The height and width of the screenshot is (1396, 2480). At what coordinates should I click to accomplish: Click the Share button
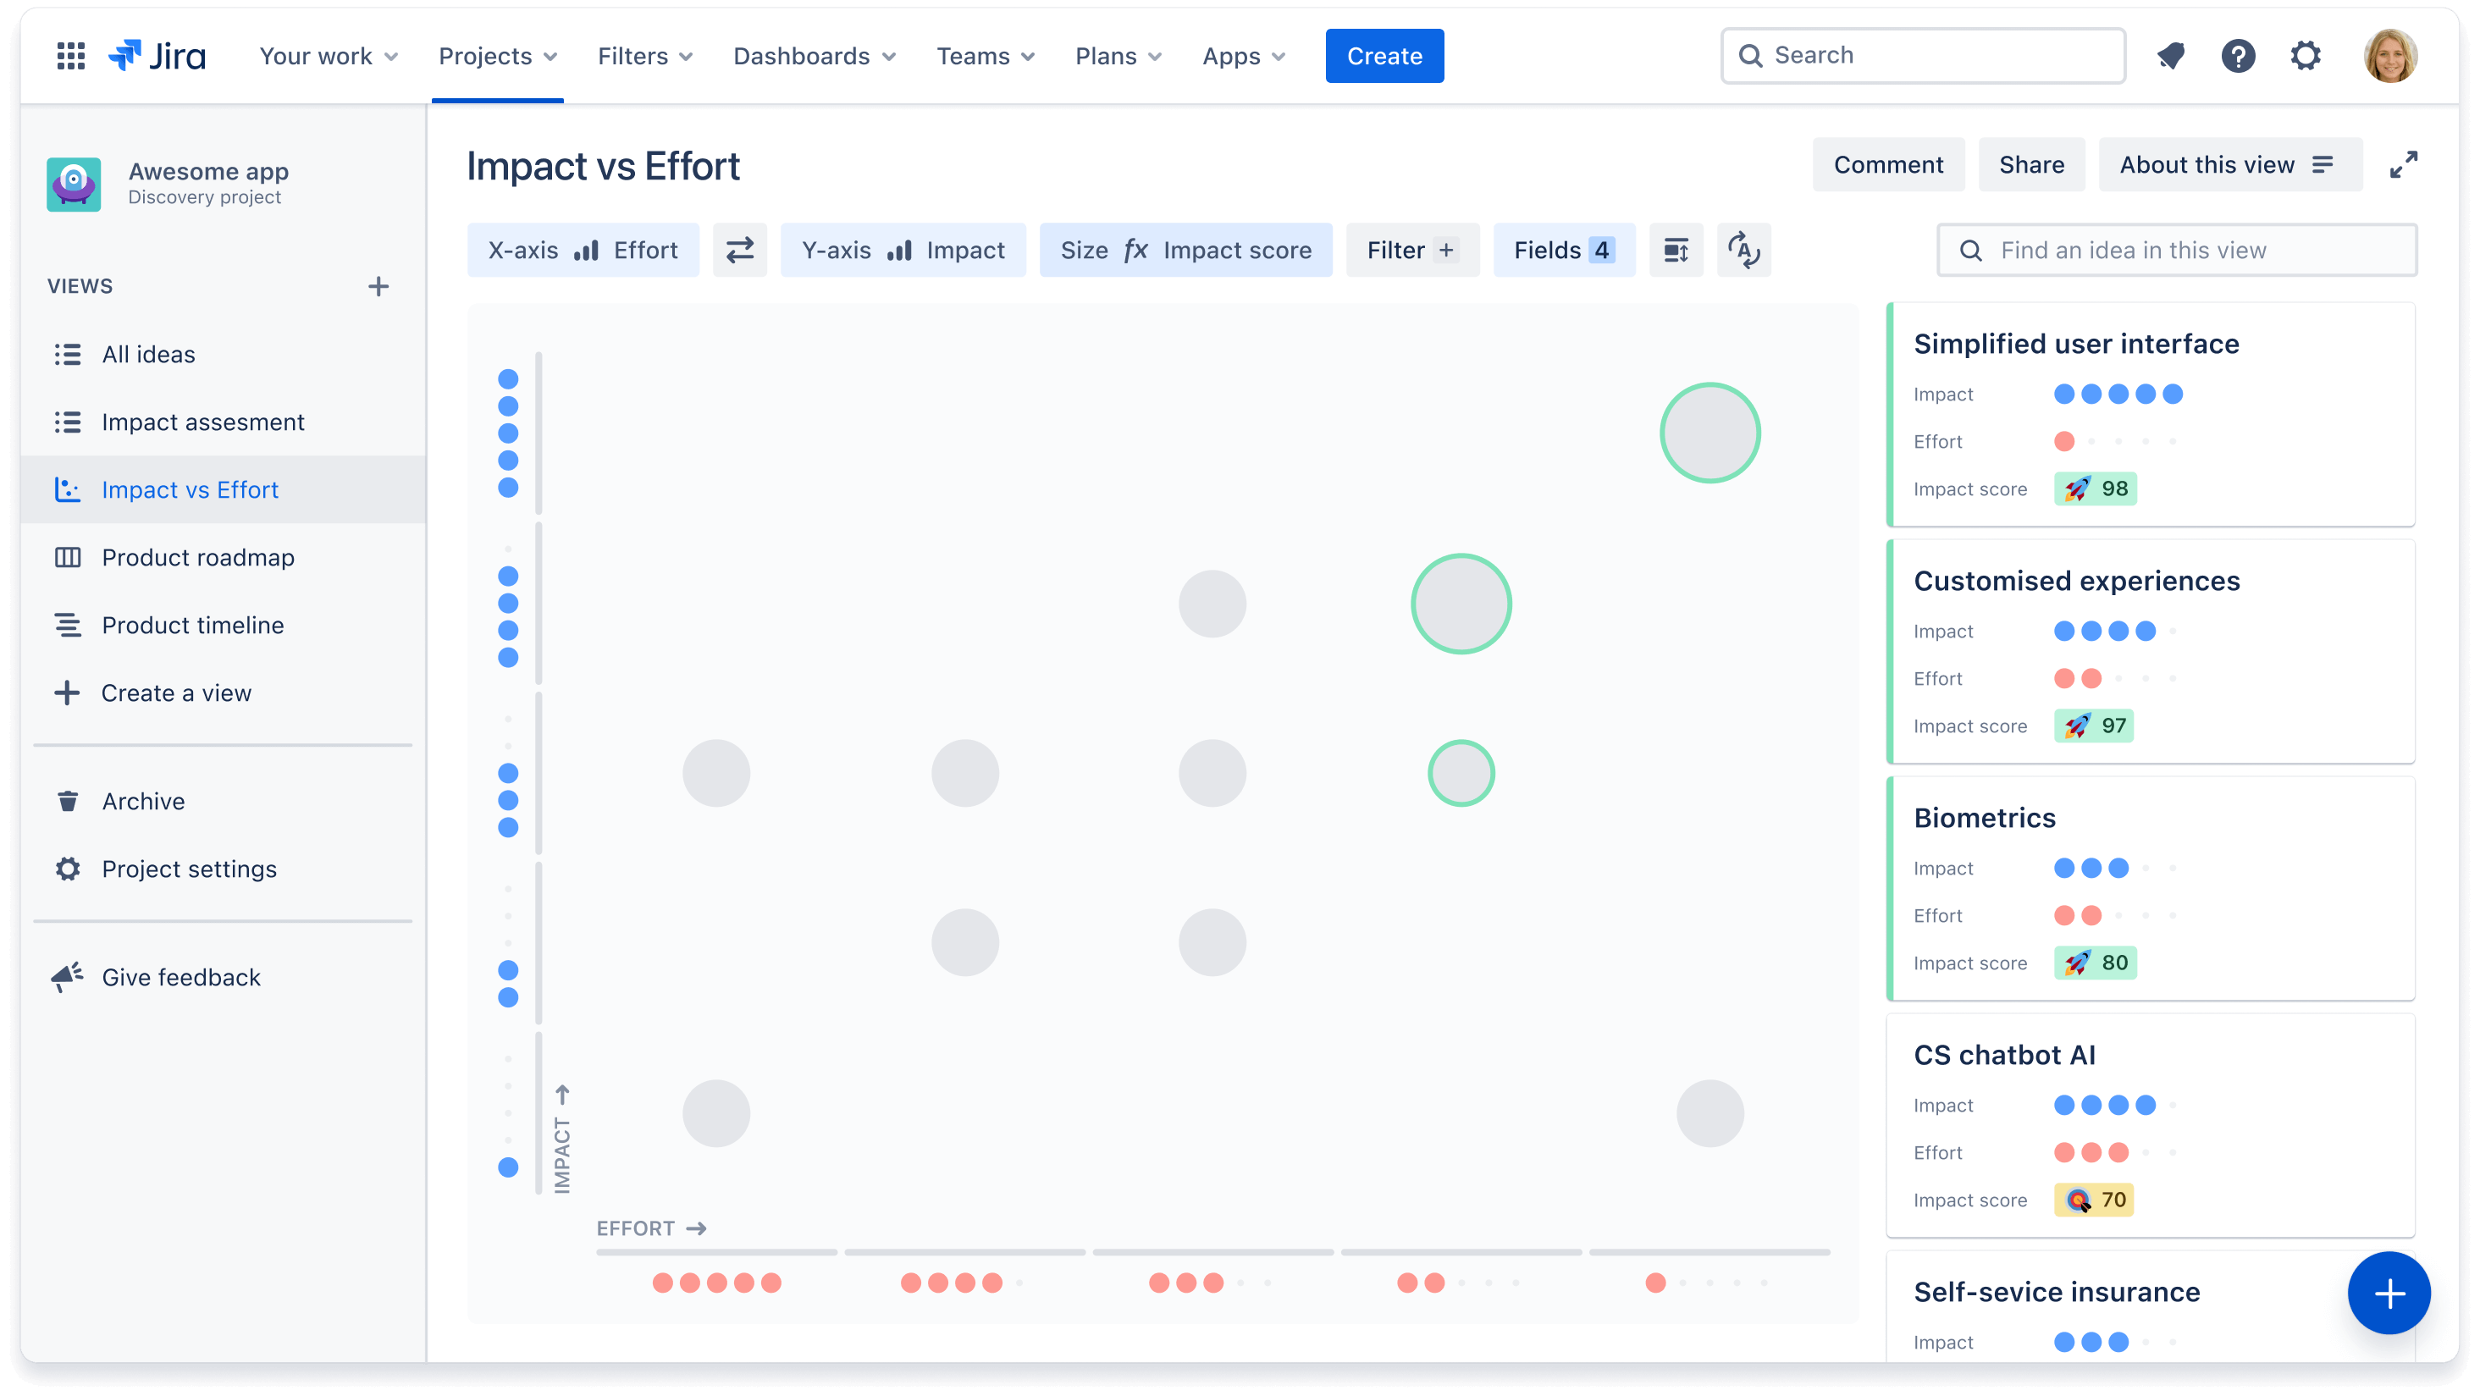[2032, 163]
